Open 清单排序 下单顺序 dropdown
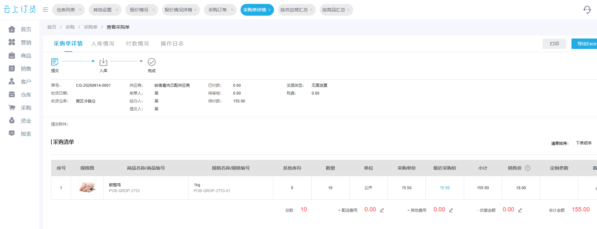The image size is (597, 229). click(x=584, y=143)
